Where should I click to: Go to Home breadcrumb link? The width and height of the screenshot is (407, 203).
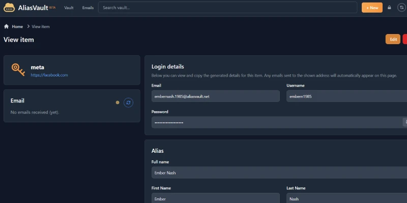pos(17,26)
